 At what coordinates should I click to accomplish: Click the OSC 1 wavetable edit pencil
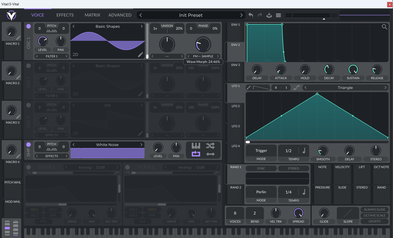(141, 55)
